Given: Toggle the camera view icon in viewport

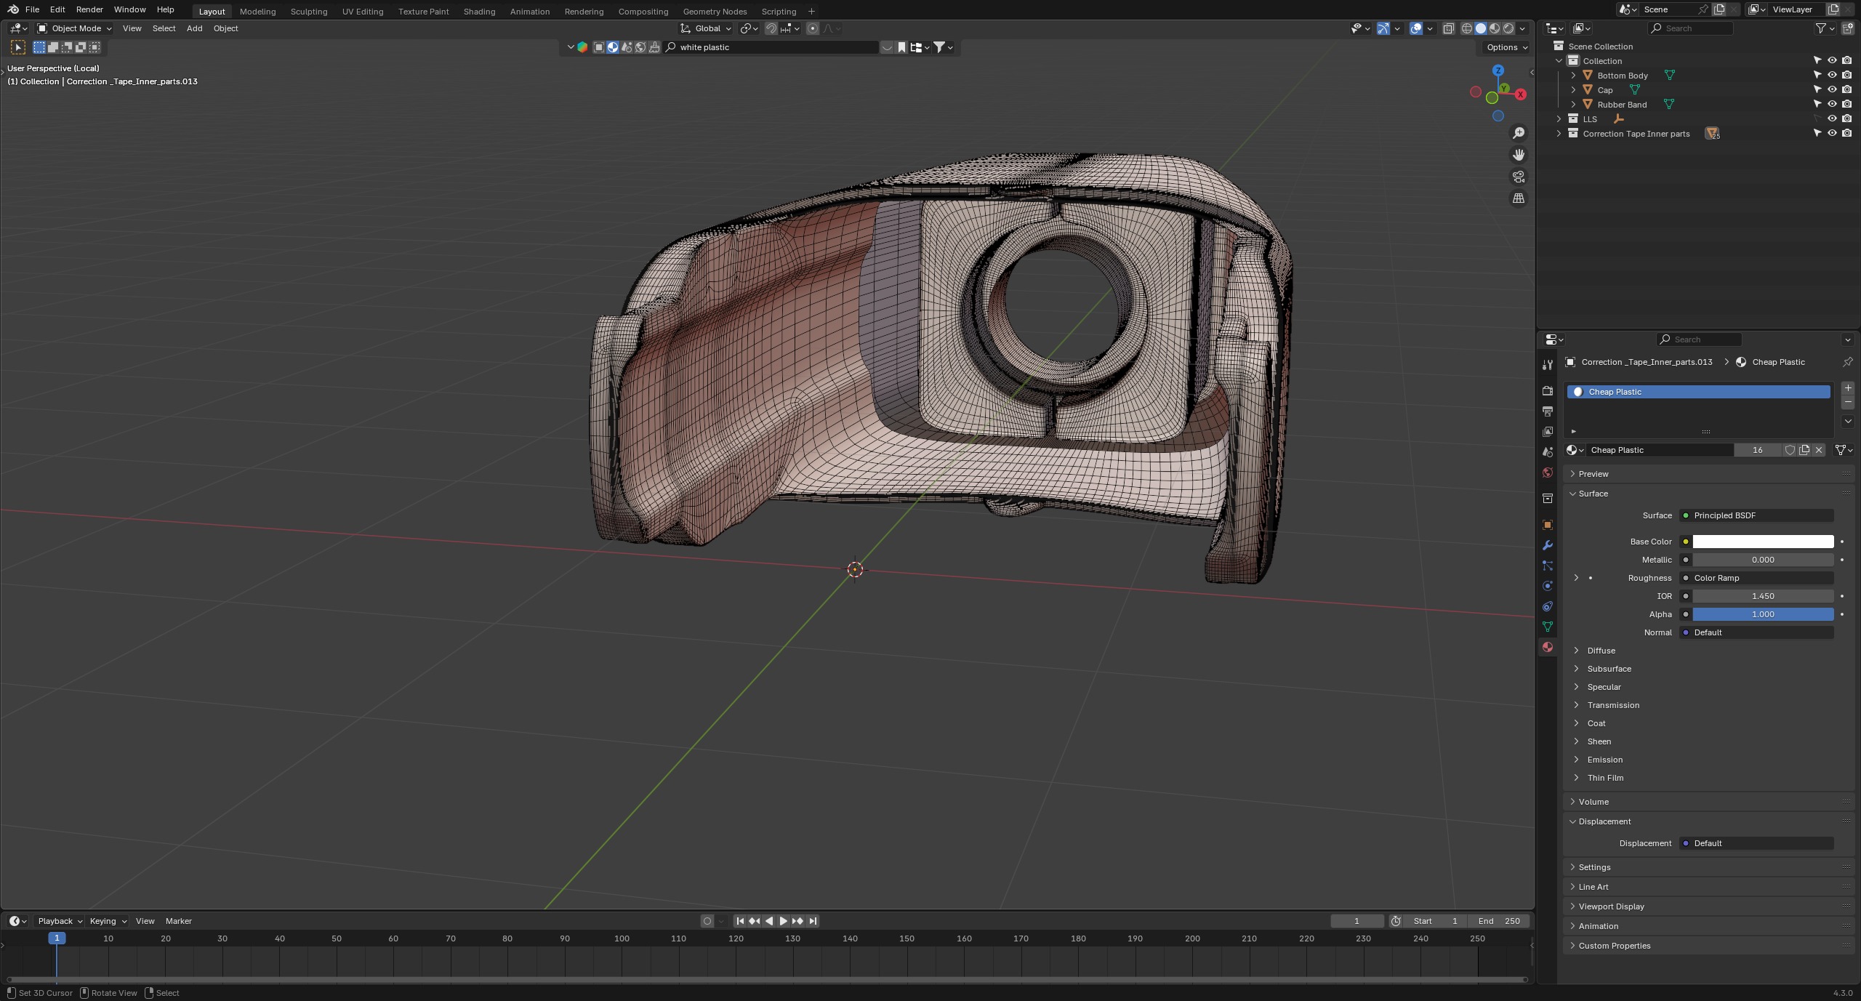Looking at the screenshot, I should pos(1519,177).
